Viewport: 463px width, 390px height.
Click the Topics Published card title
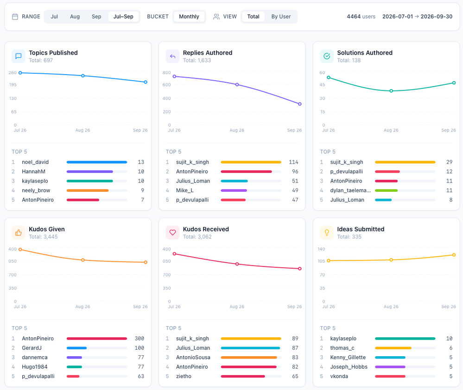[x=53, y=53]
